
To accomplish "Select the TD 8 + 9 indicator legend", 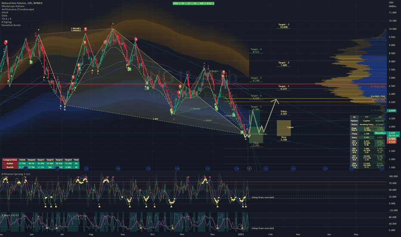I will 6,19.
